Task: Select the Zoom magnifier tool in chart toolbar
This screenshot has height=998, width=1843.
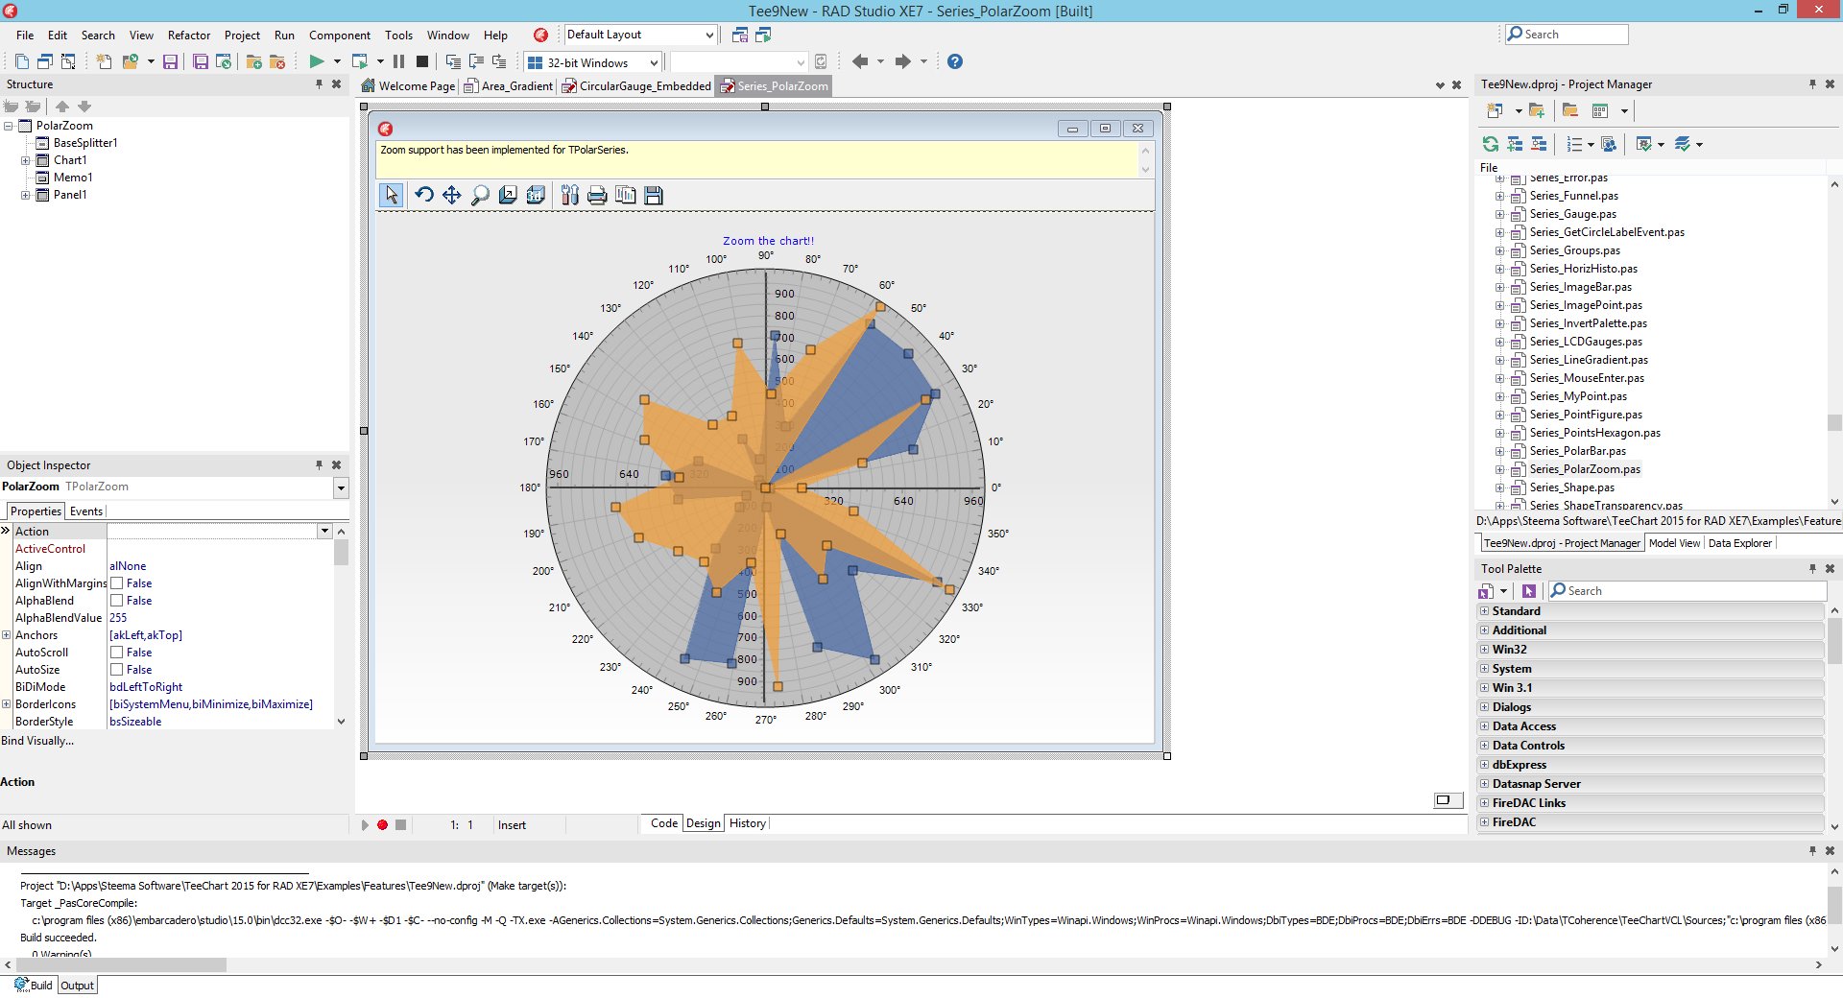Action: (x=480, y=195)
